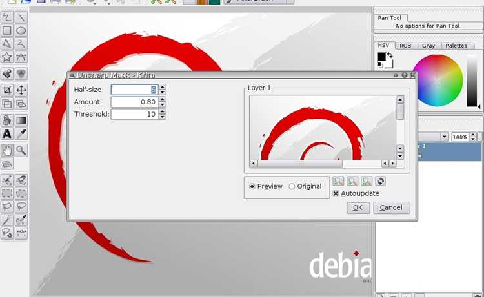Click the vertical value brightness slider
Image resolution: width=484 pixels, height=297 pixels.
tap(472, 81)
